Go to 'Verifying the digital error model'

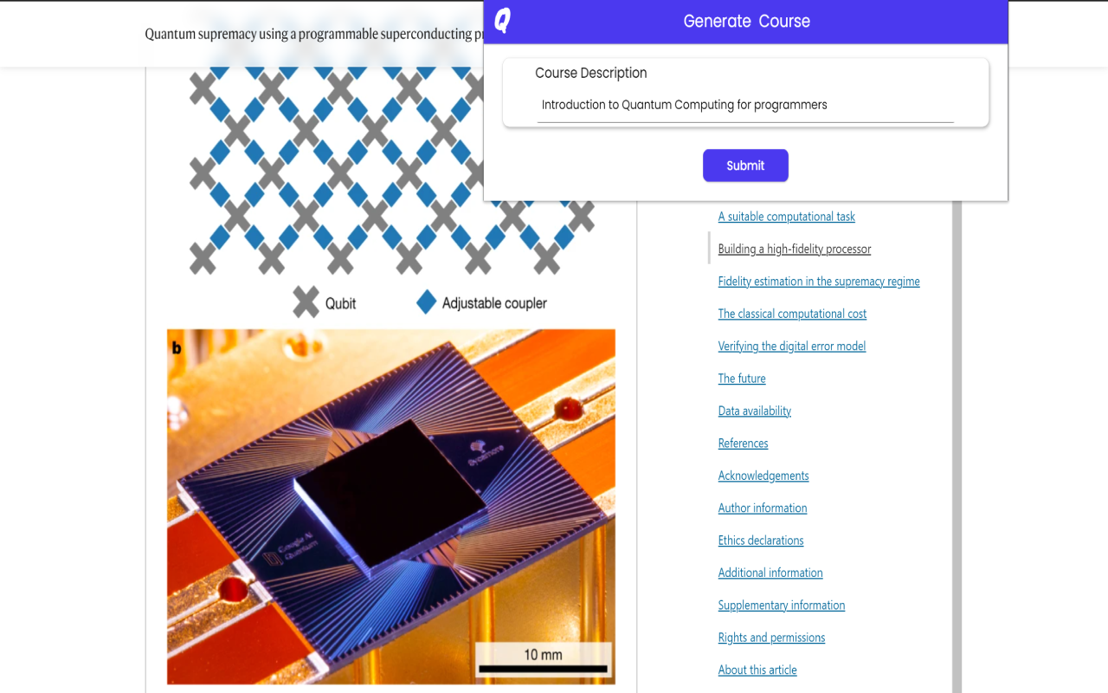coord(791,346)
